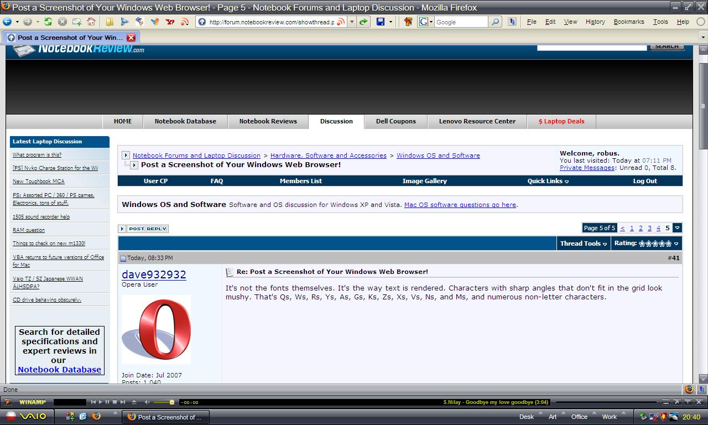Open the Tools menu
708x425 pixels.
(x=660, y=22)
